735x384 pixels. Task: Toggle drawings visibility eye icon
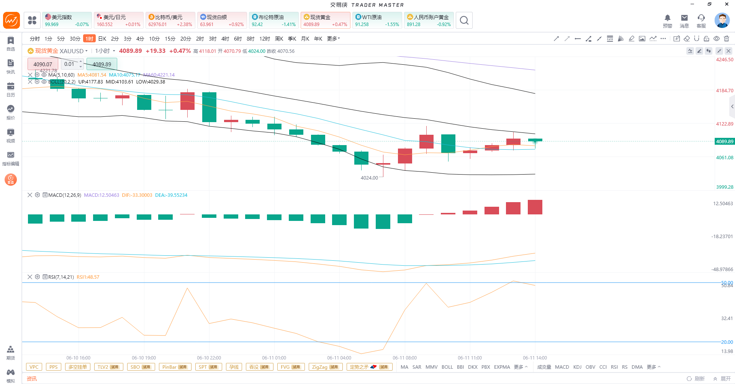pyautogui.click(x=717, y=39)
